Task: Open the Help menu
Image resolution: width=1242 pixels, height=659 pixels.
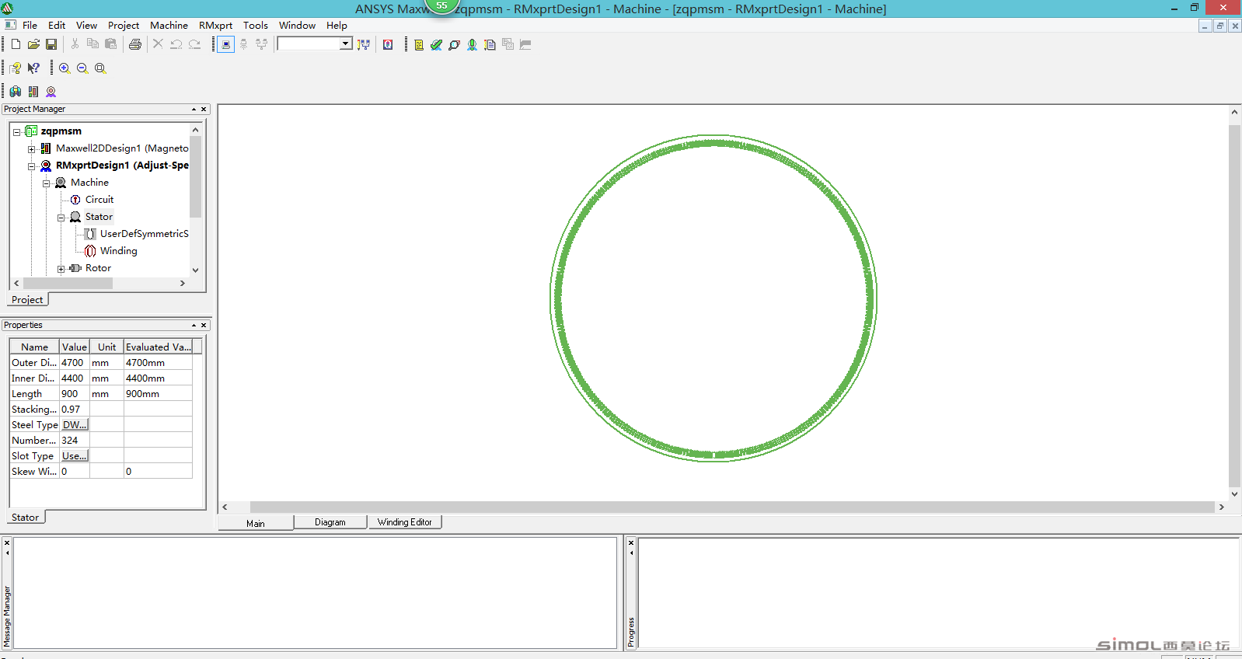Action: pos(337,26)
